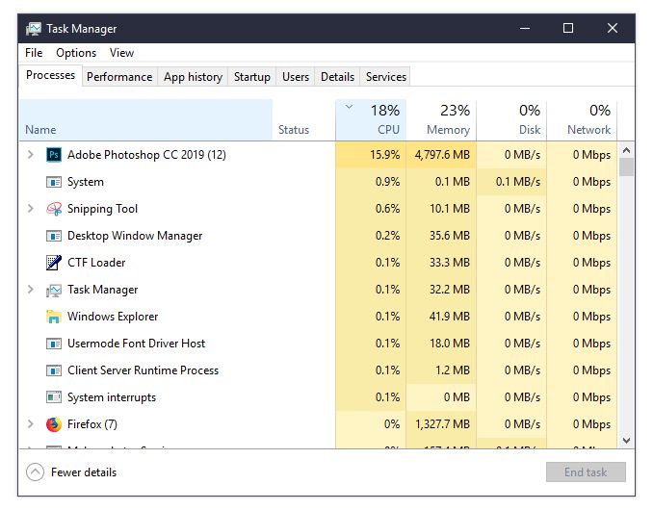Open the File menu
The height and width of the screenshot is (510, 653).
click(x=34, y=53)
